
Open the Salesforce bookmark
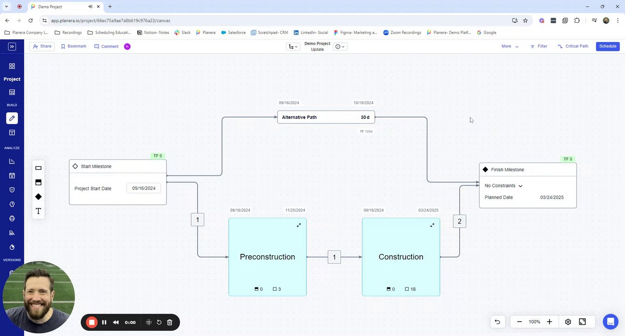click(234, 33)
